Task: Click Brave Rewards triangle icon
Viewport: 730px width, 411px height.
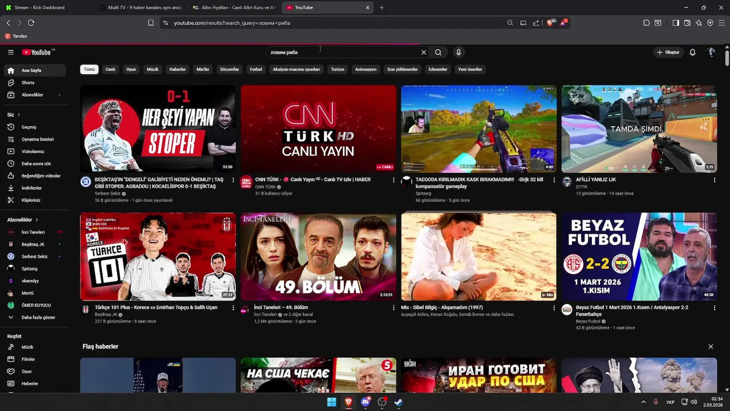Action: [x=564, y=23]
